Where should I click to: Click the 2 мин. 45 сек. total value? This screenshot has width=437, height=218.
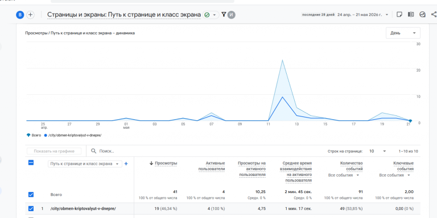click(298, 192)
